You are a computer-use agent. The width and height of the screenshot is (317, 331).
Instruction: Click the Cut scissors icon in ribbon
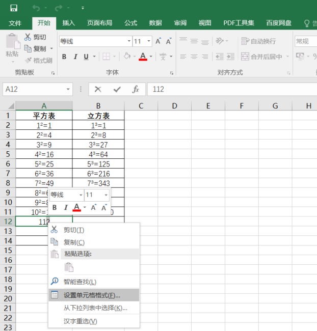28,37
